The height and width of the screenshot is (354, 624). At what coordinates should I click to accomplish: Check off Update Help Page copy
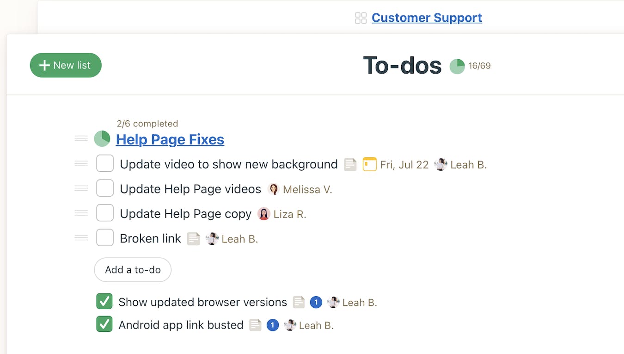pos(105,212)
